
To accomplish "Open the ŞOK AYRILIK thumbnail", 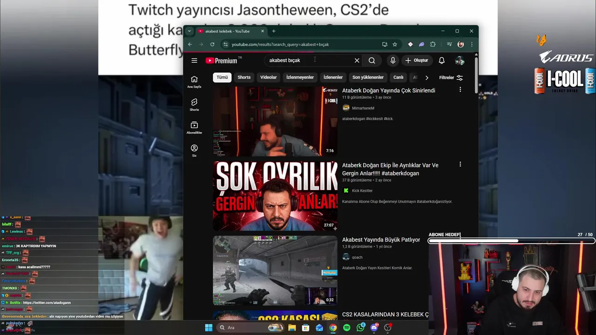I will (275, 196).
